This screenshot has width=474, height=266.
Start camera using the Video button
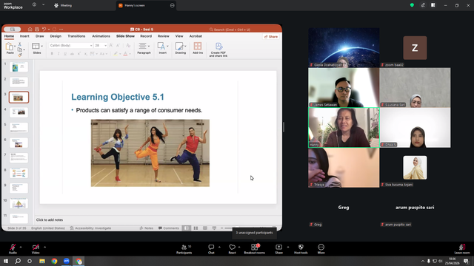click(x=36, y=249)
